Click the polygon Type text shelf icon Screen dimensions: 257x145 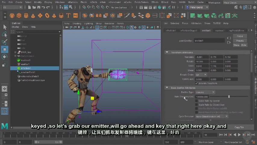[x=68, y=16]
